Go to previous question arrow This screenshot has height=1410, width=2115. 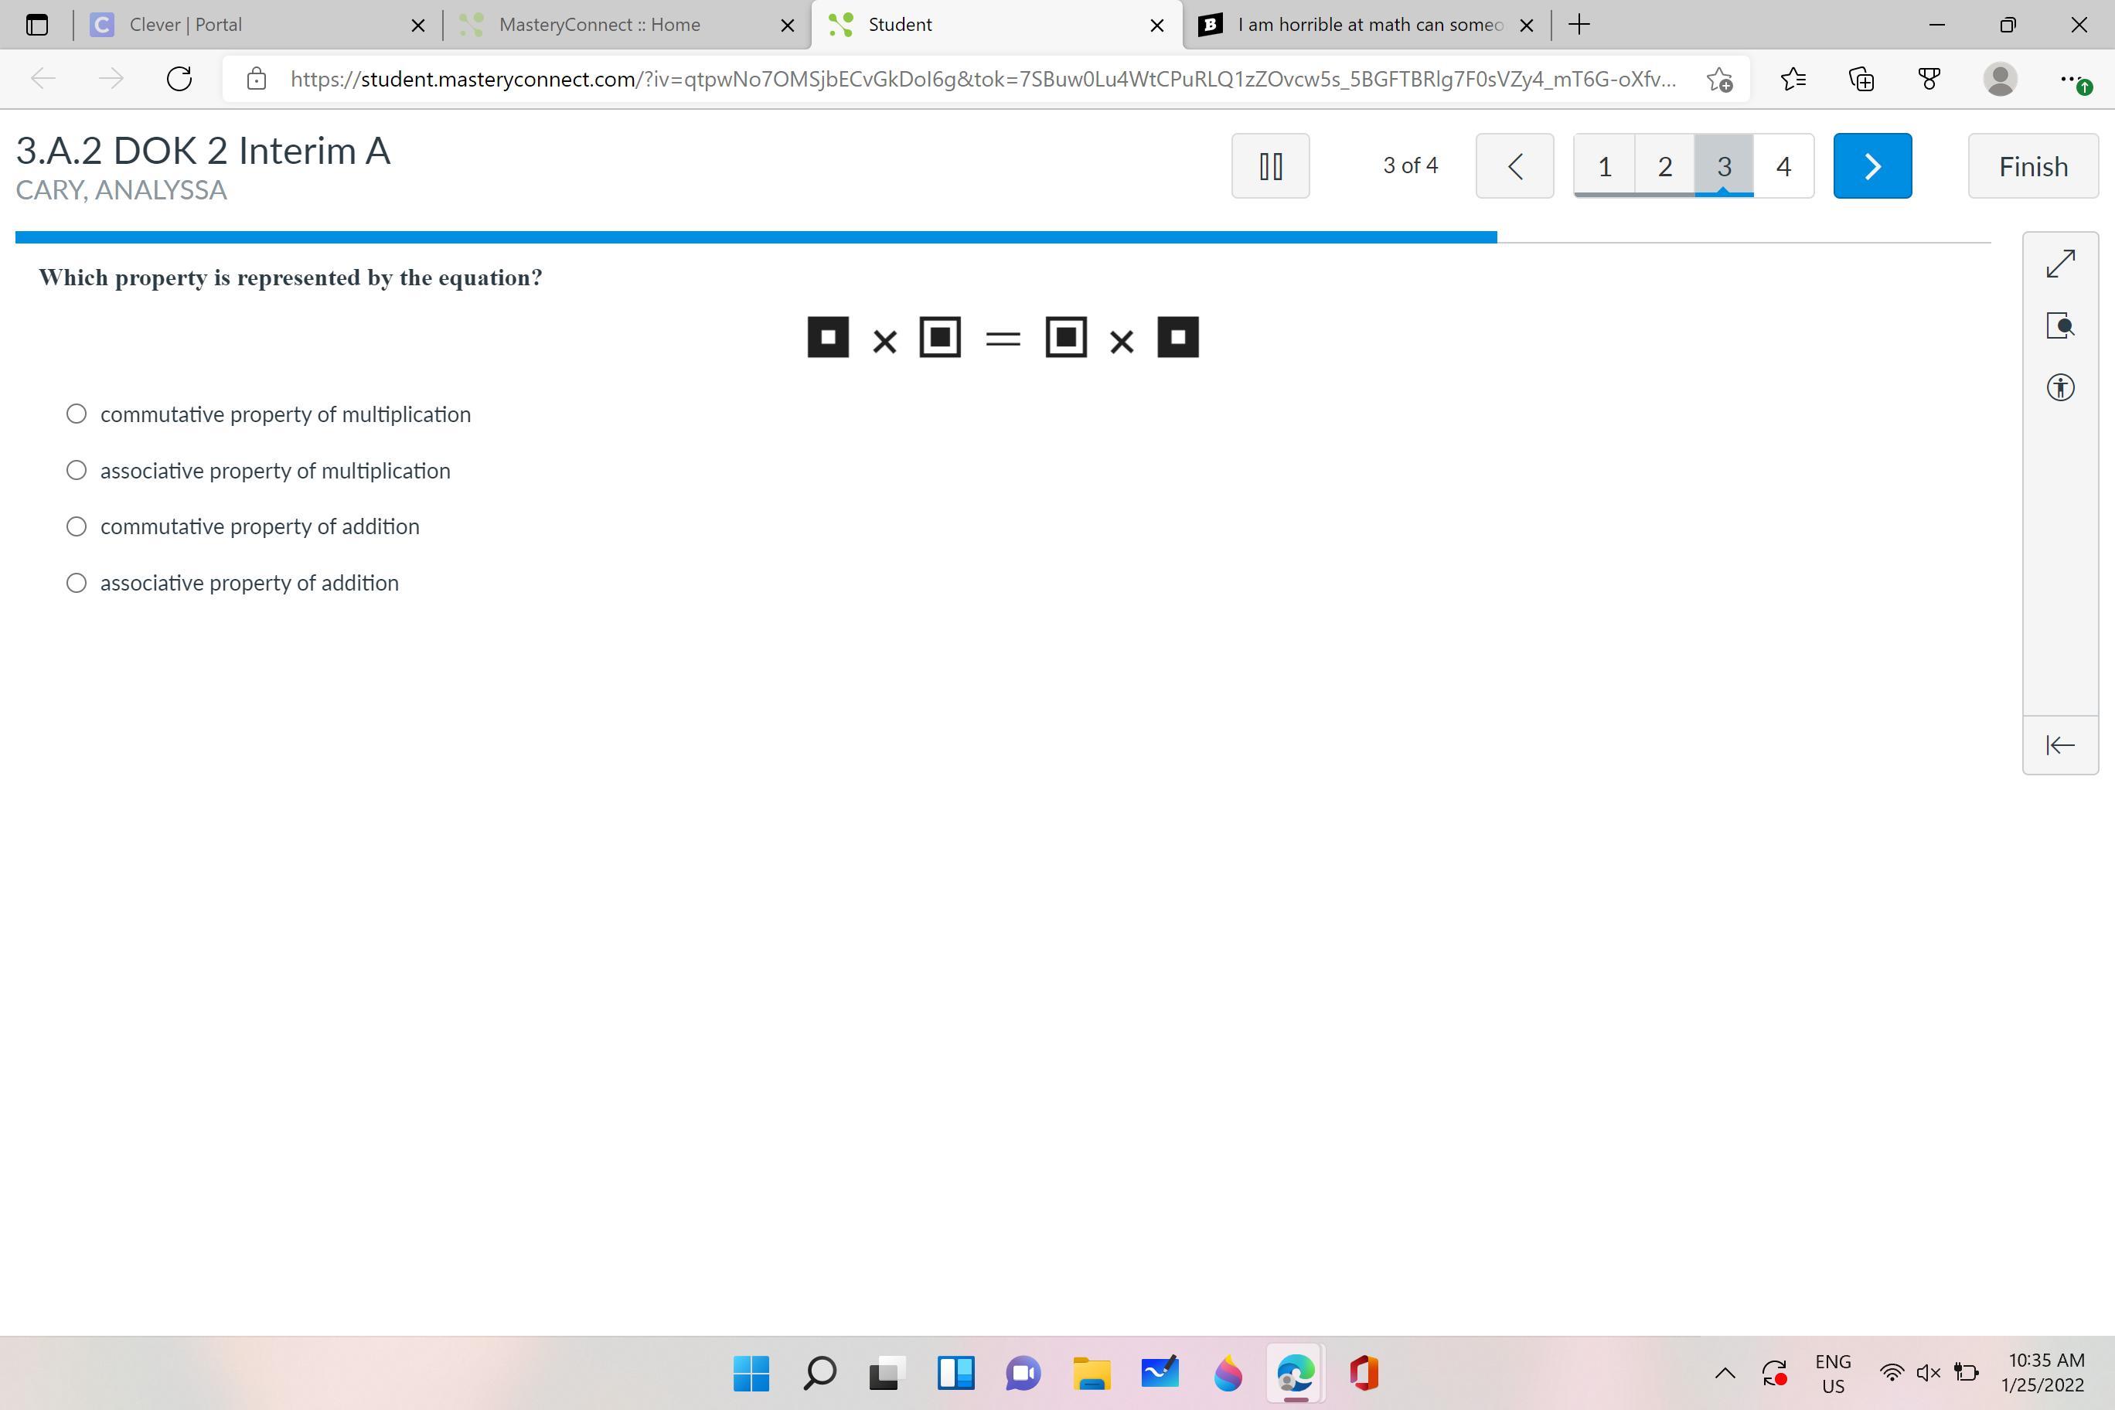tap(1514, 166)
